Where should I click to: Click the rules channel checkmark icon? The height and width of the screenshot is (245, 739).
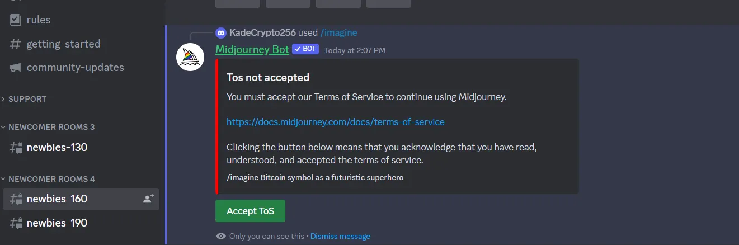(x=15, y=20)
